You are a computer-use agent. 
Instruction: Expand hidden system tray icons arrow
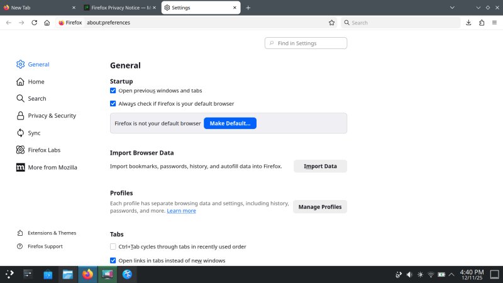451,275
